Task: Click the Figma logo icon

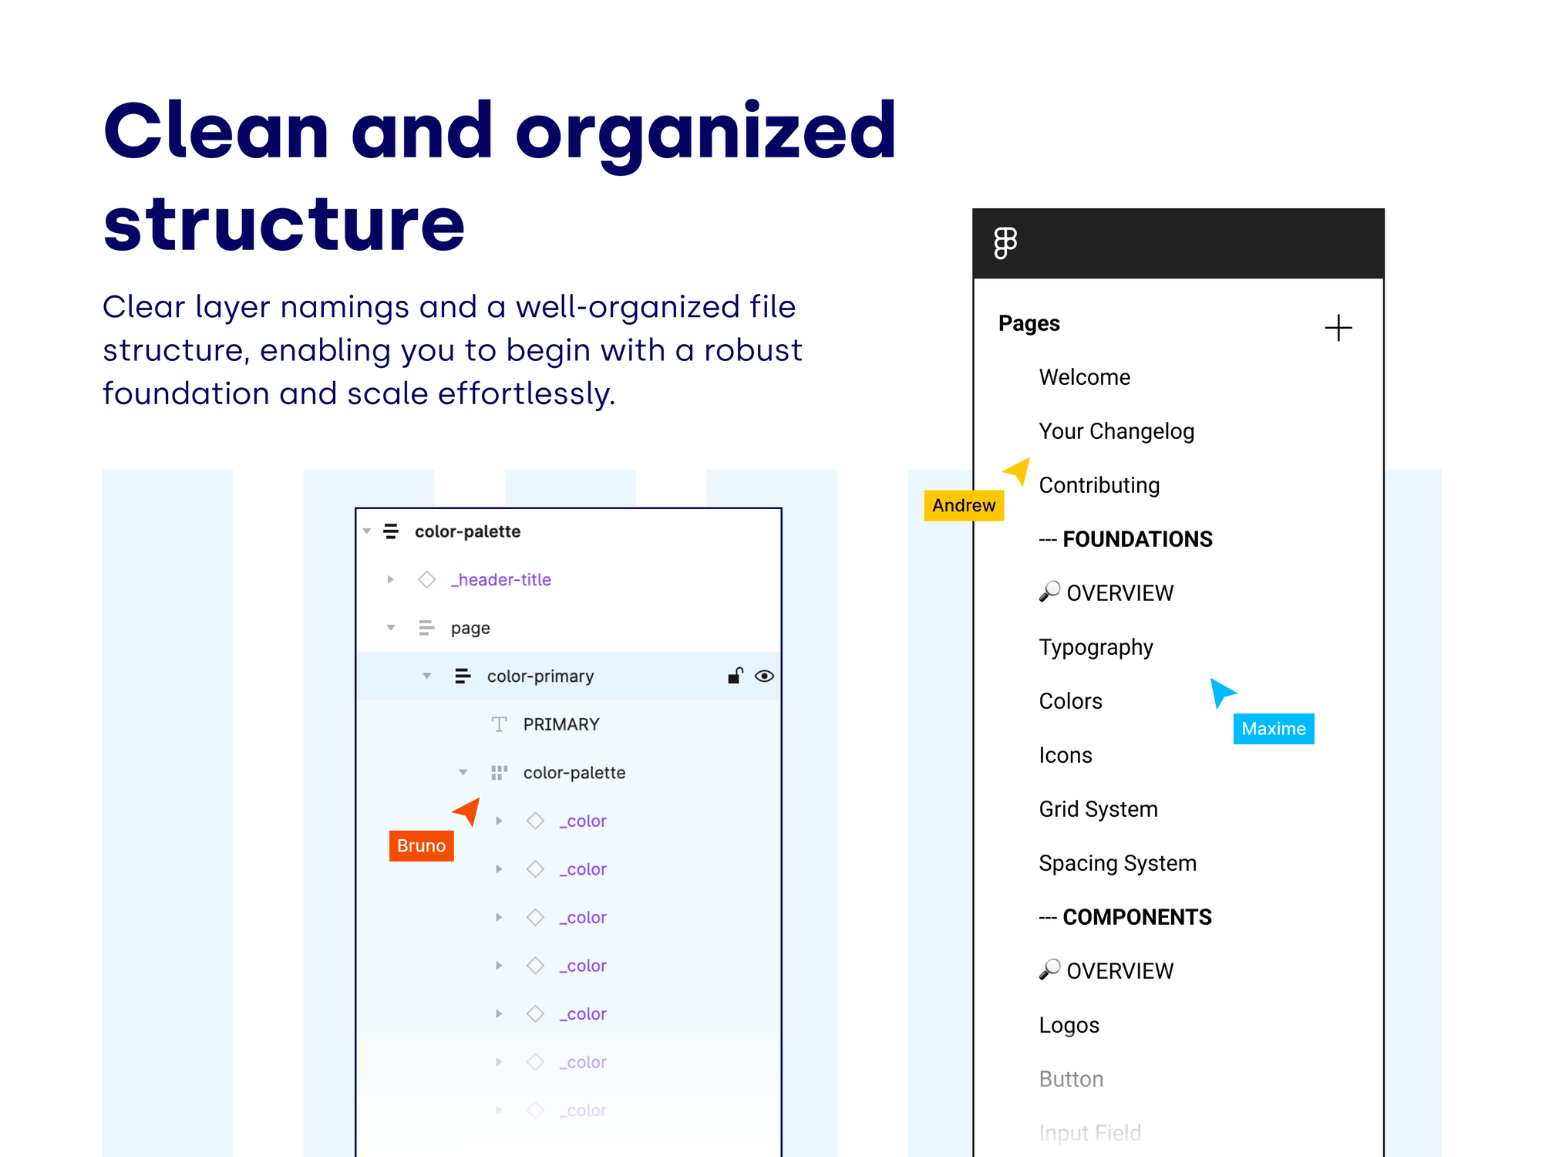Action: click(x=1005, y=242)
